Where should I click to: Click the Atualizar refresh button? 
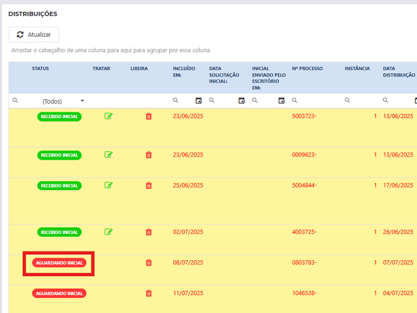(x=34, y=35)
